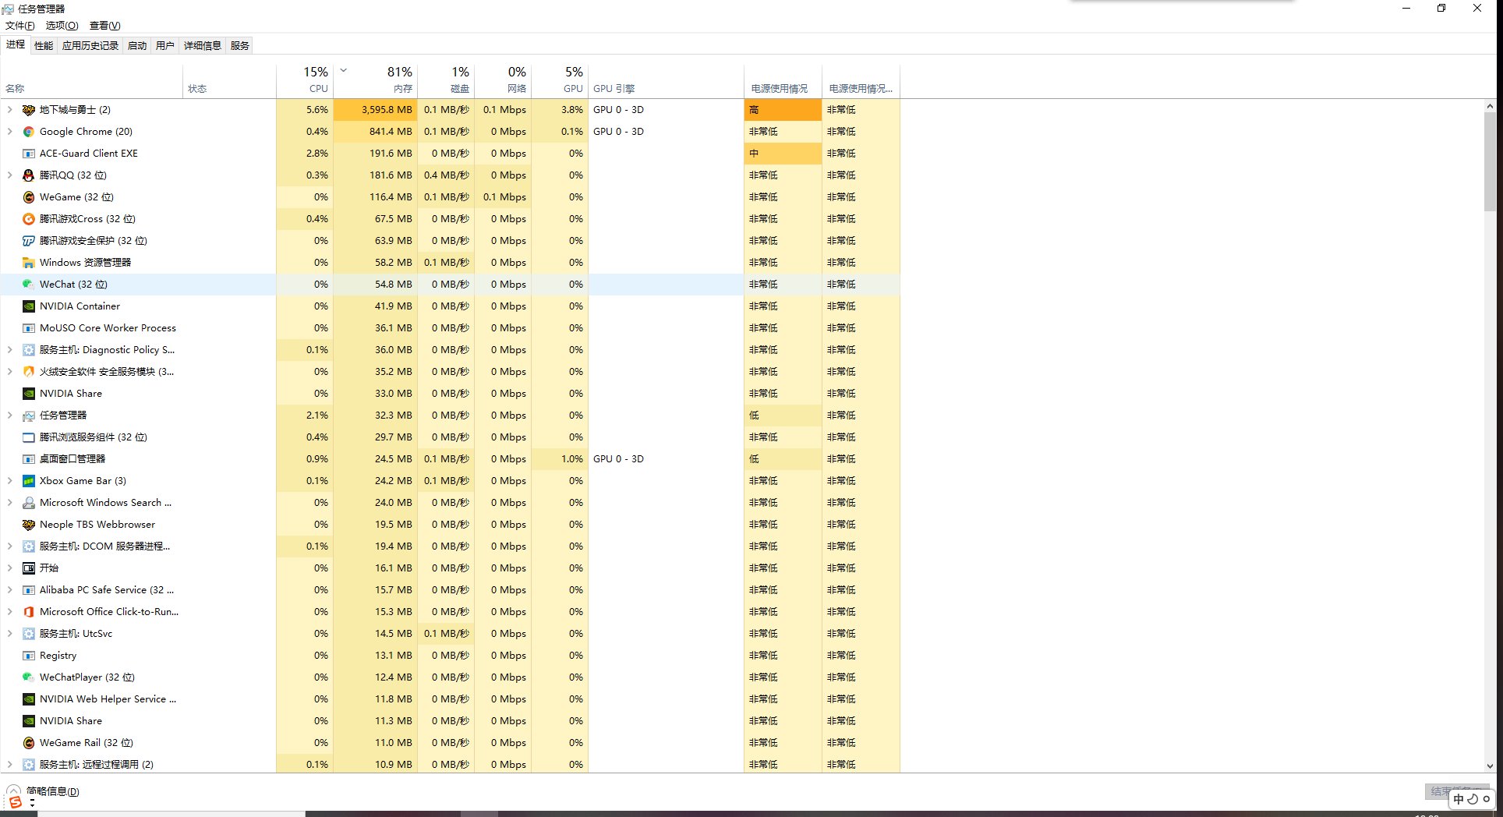
Task: Click the 中 IME language indicator
Action: [1459, 799]
